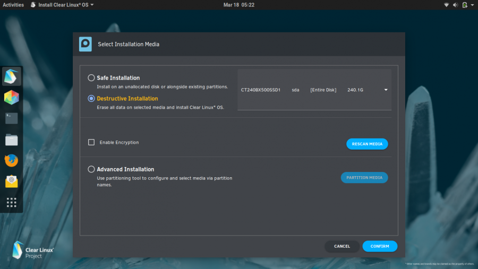
Task: Click the network status icon in top bar
Action: pyautogui.click(x=446, y=5)
